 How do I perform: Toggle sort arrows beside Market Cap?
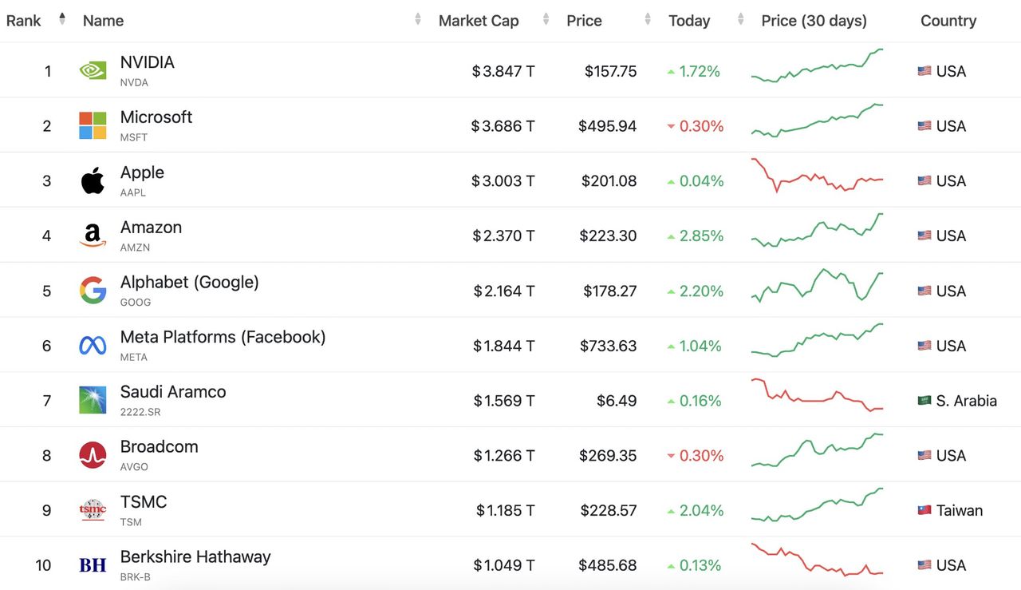tap(546, 19)
